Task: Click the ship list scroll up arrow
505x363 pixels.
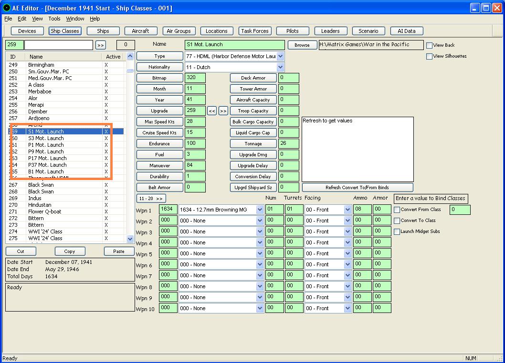Action: (130, 56)
